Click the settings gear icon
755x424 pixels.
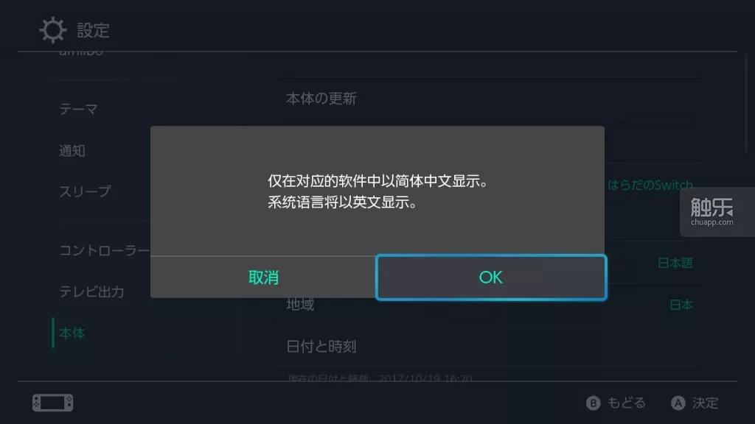pyautogui.click(x=52, y=29)
